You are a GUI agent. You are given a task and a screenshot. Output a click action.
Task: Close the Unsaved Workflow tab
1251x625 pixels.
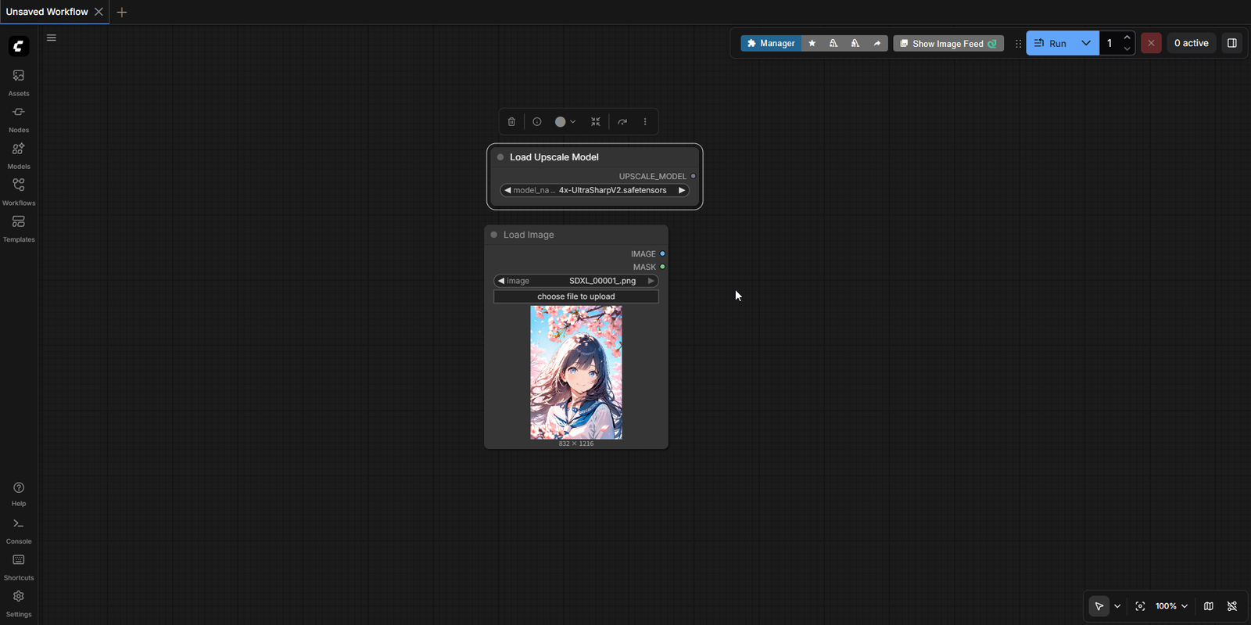99,12
